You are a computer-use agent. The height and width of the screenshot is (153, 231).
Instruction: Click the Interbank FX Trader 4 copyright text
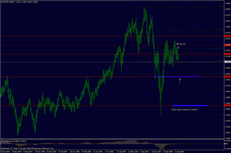tap(27, 148)
